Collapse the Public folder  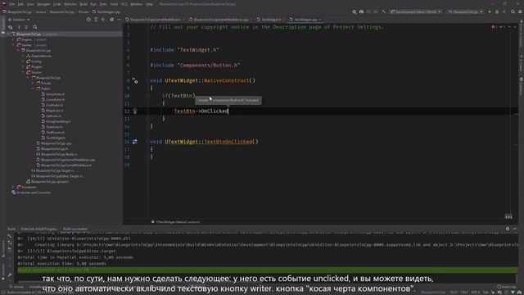coord(33,88)
